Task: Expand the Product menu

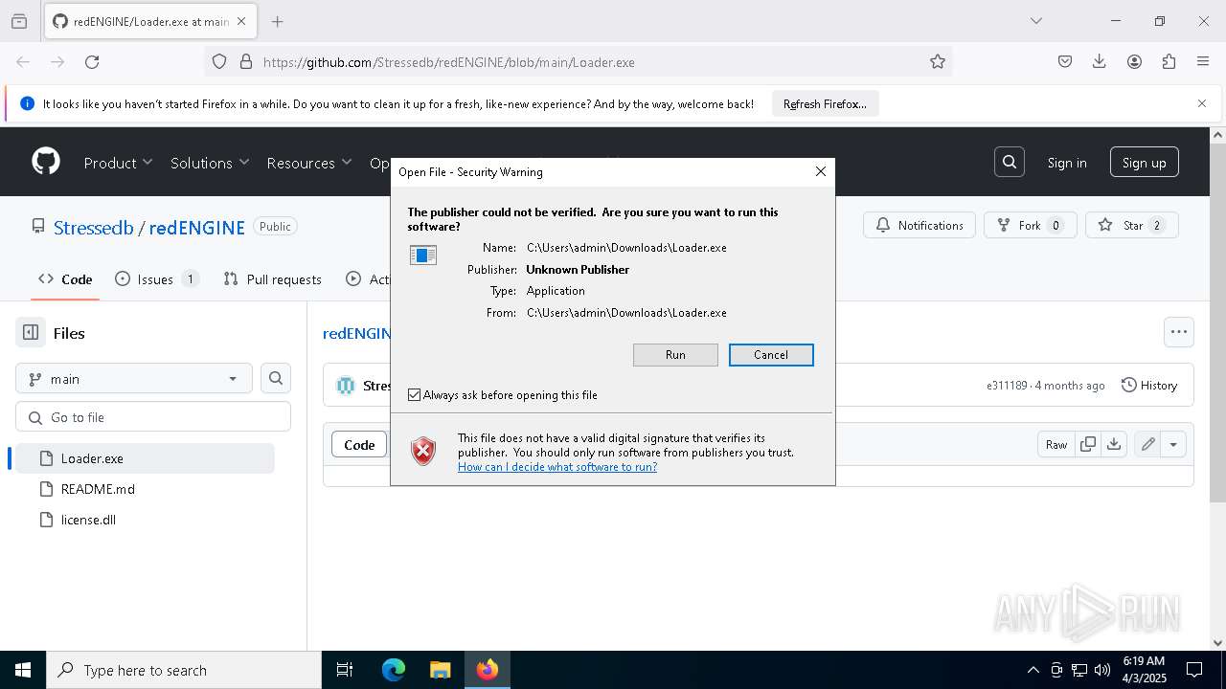Action: (119, 163)
